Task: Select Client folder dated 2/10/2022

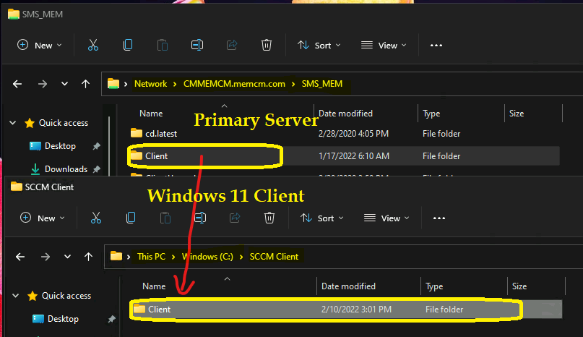Action: tap(346, 310)
